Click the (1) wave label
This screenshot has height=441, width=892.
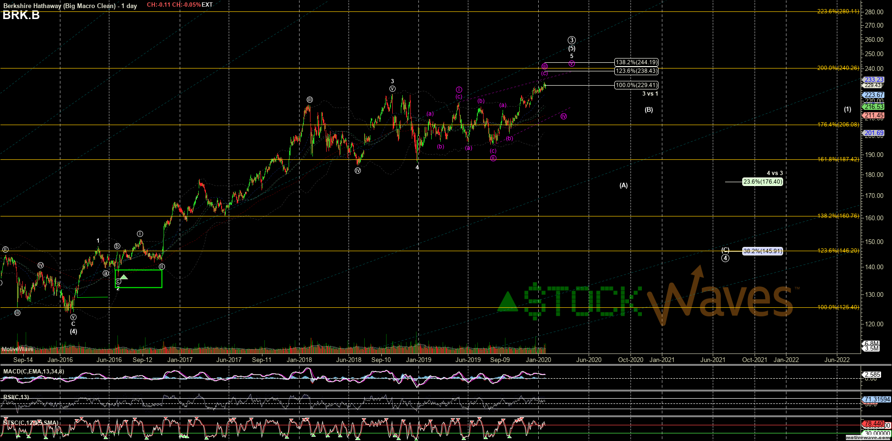(848, 109)
